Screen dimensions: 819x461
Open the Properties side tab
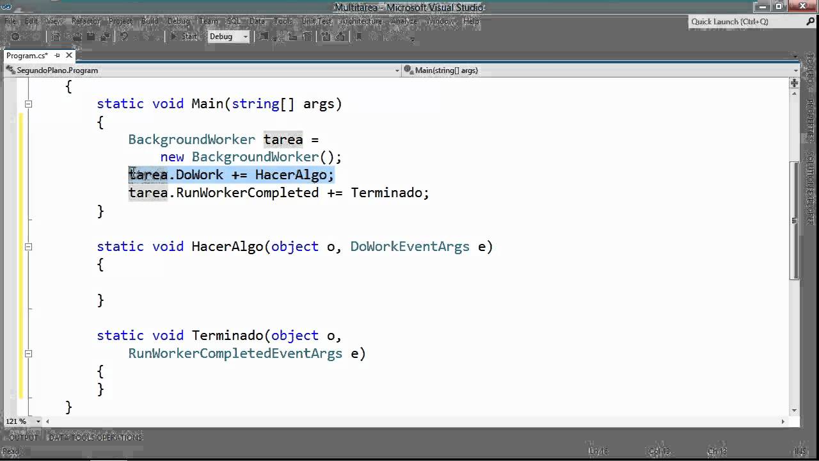[810, 120]
